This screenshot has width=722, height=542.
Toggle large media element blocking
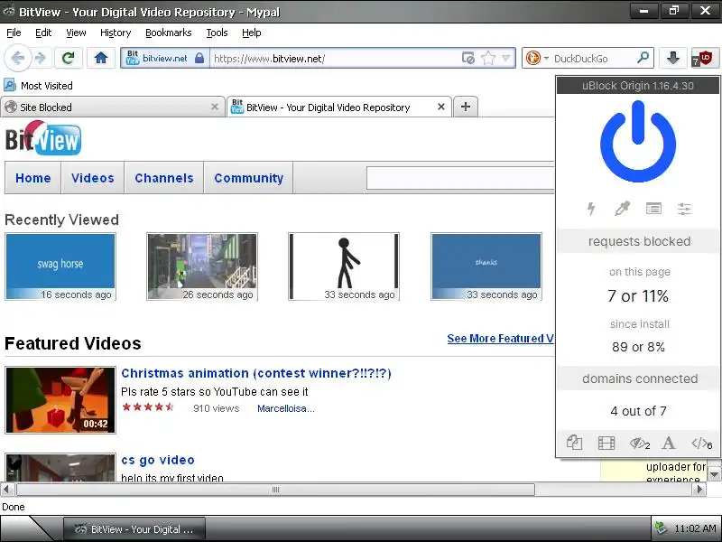(x=606, y=443)
